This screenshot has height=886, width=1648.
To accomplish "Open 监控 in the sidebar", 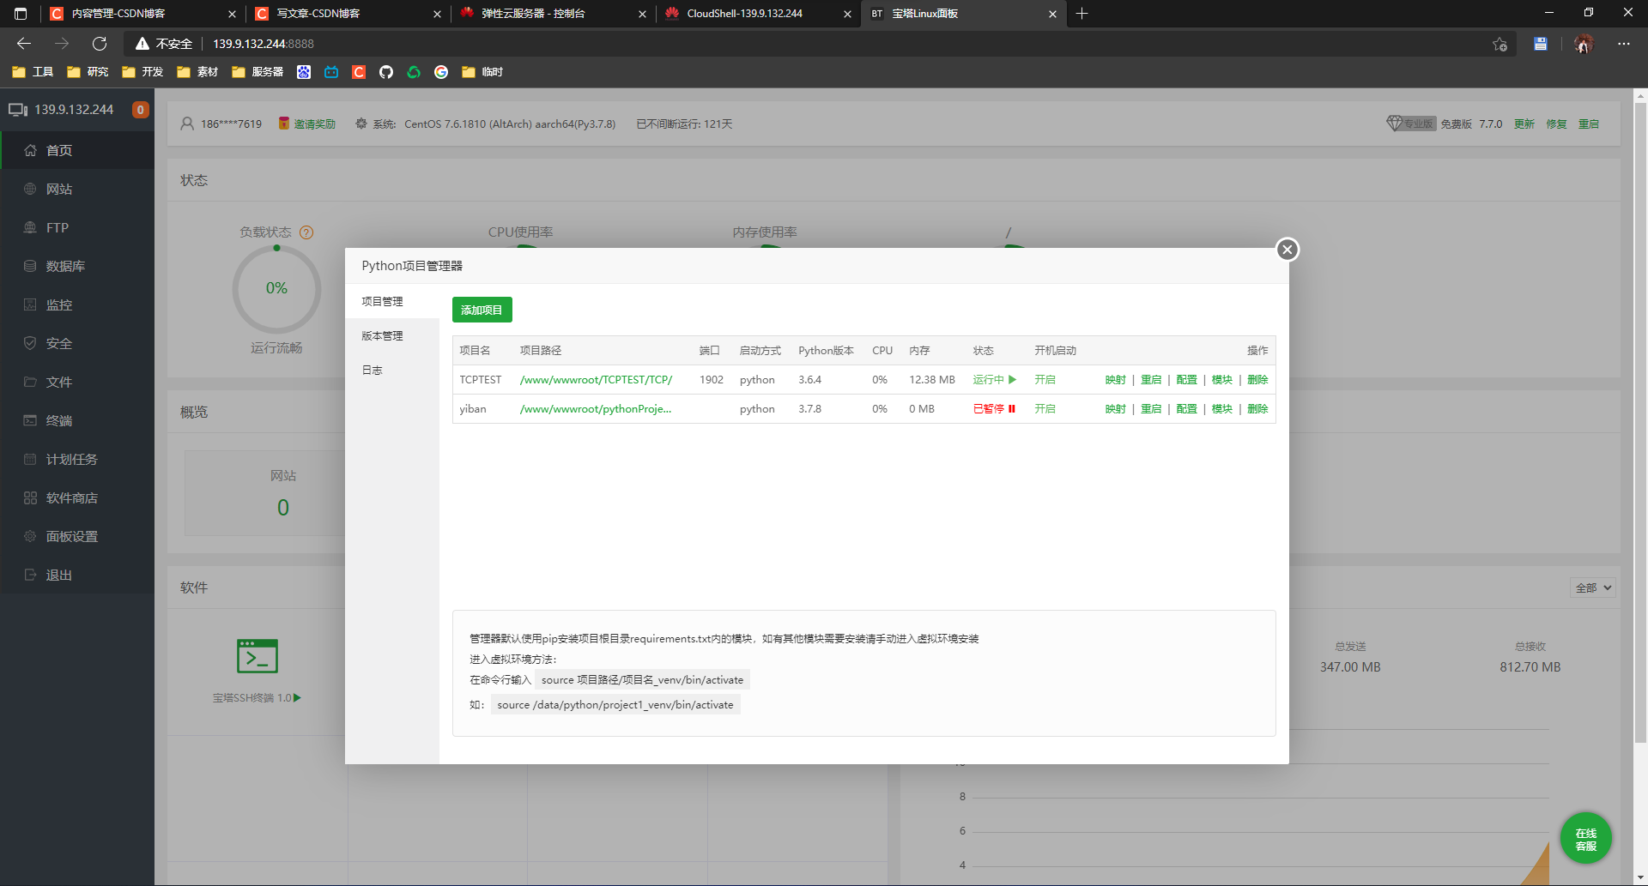I will 77,304.
